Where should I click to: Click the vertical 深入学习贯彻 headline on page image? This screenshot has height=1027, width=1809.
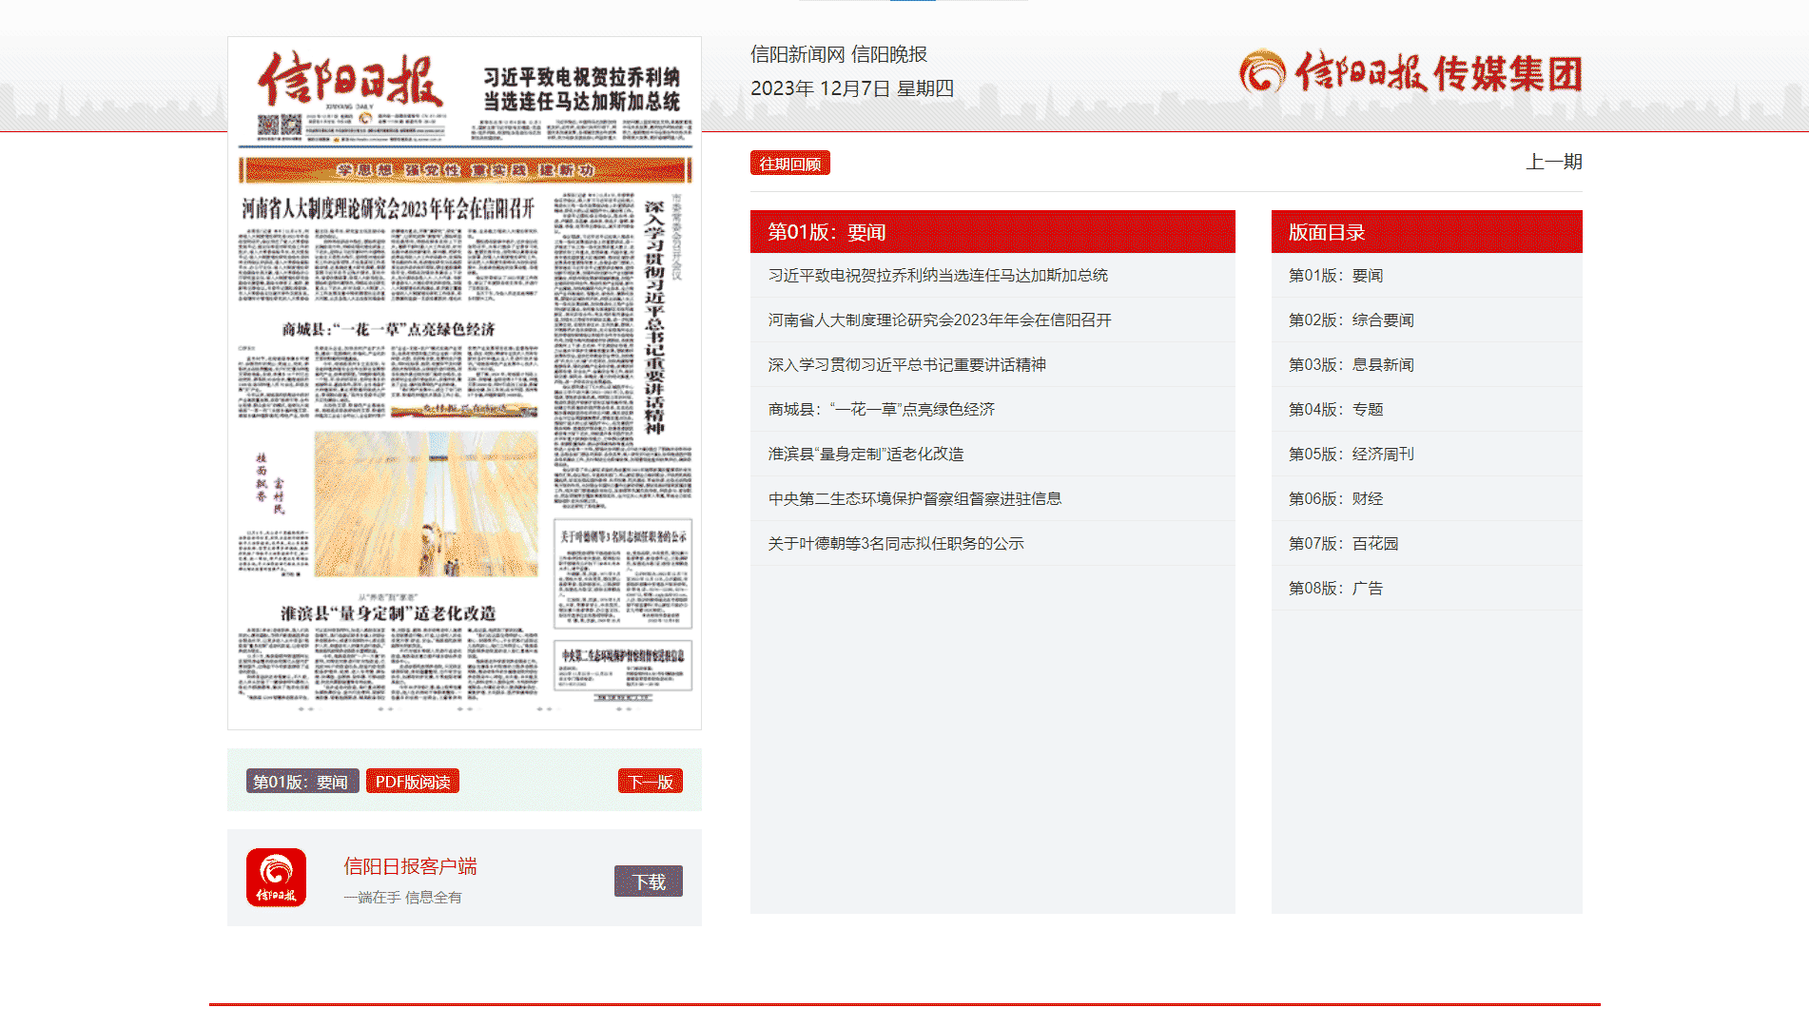click(654, 318)
